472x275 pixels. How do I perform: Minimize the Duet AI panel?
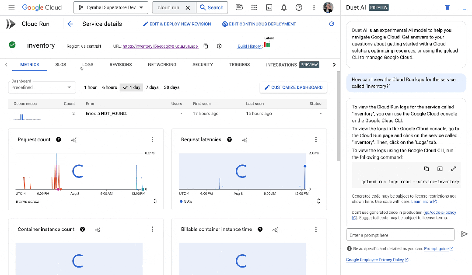click(465, 9)
